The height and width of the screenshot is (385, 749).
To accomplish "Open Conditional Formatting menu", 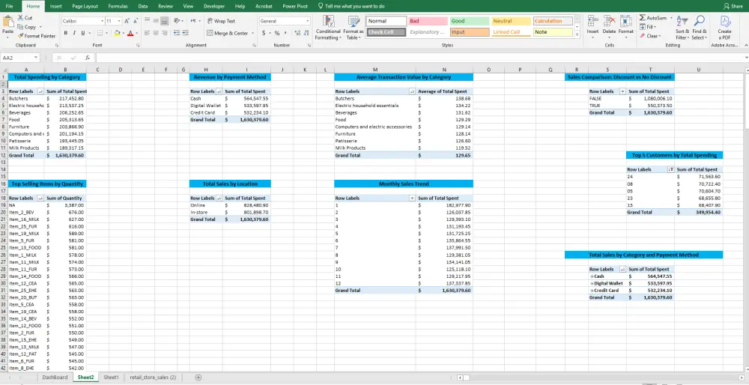I will [x=328, y=28].
